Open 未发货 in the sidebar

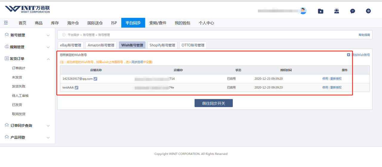click(17, 77)
